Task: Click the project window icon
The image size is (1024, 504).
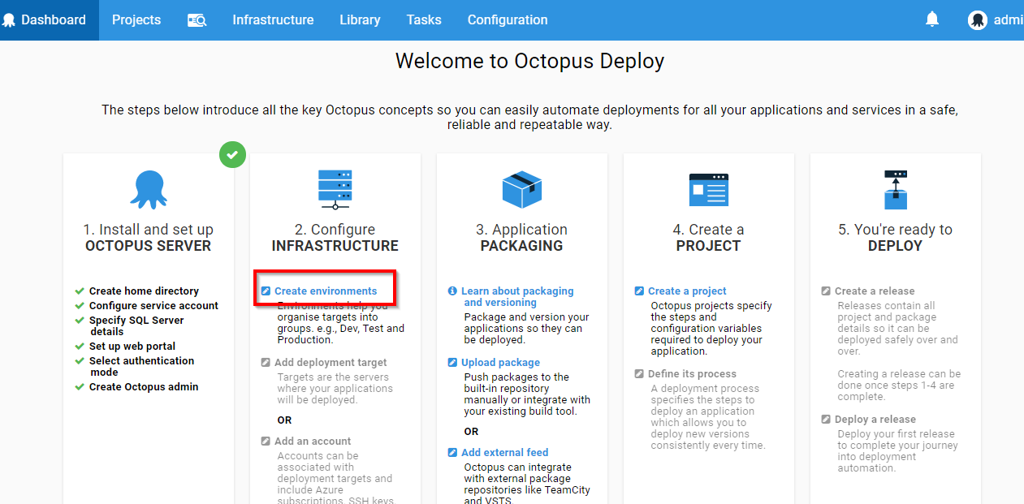Action: (x=708, y=190)
